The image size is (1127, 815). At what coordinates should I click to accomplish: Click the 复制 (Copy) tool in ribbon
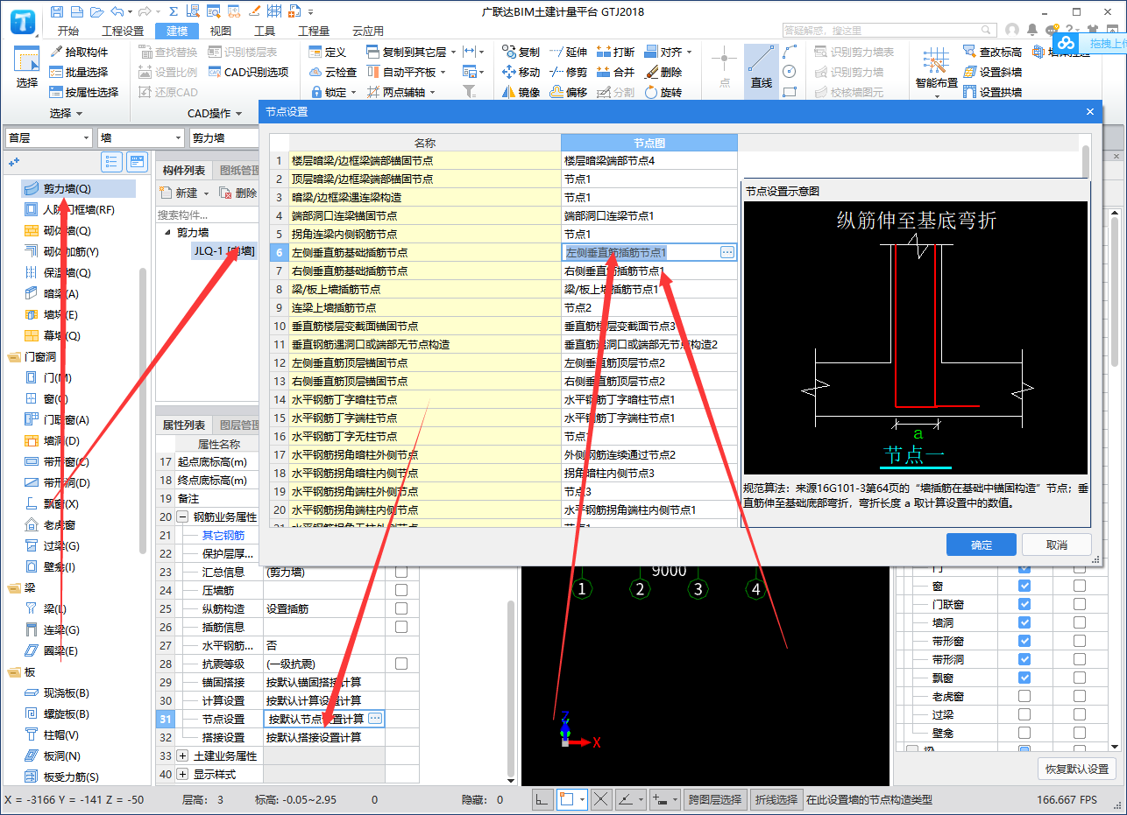(x=521, y=53)
